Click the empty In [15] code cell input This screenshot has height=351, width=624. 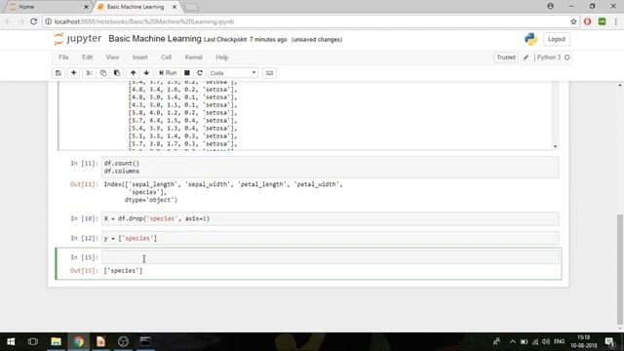tap(331, 257)
